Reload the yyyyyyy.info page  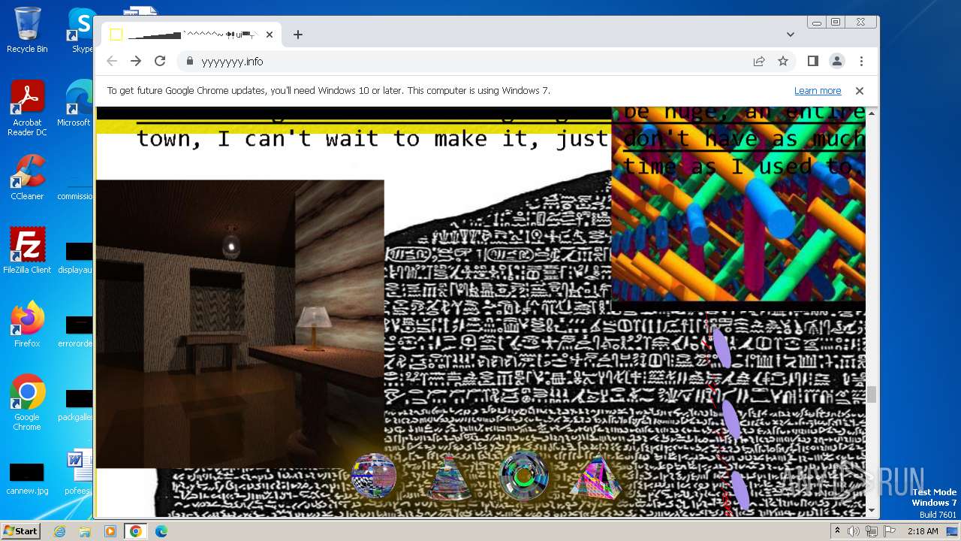point(160,62)
